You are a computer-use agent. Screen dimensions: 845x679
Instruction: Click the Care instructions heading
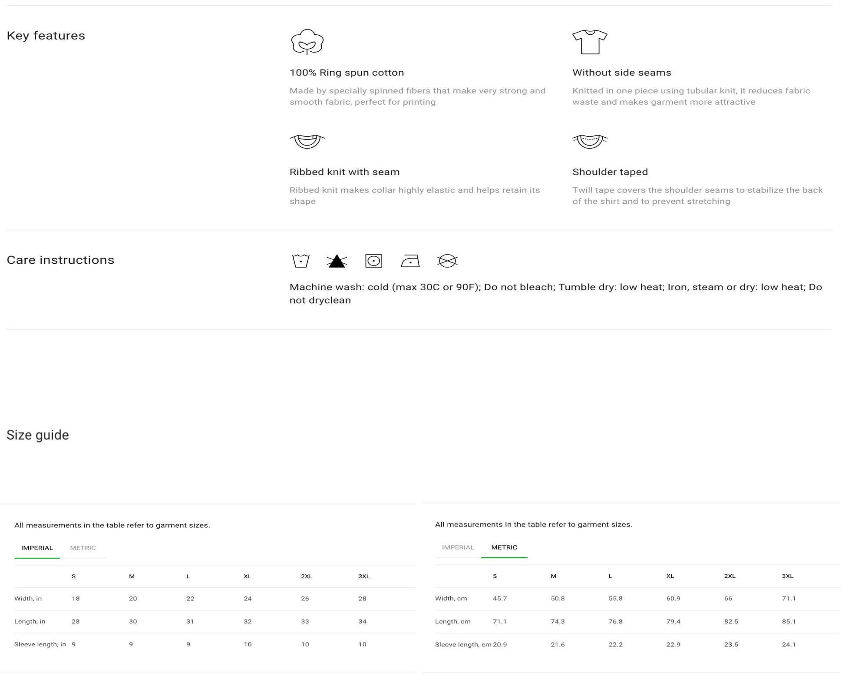click(60, 260)
